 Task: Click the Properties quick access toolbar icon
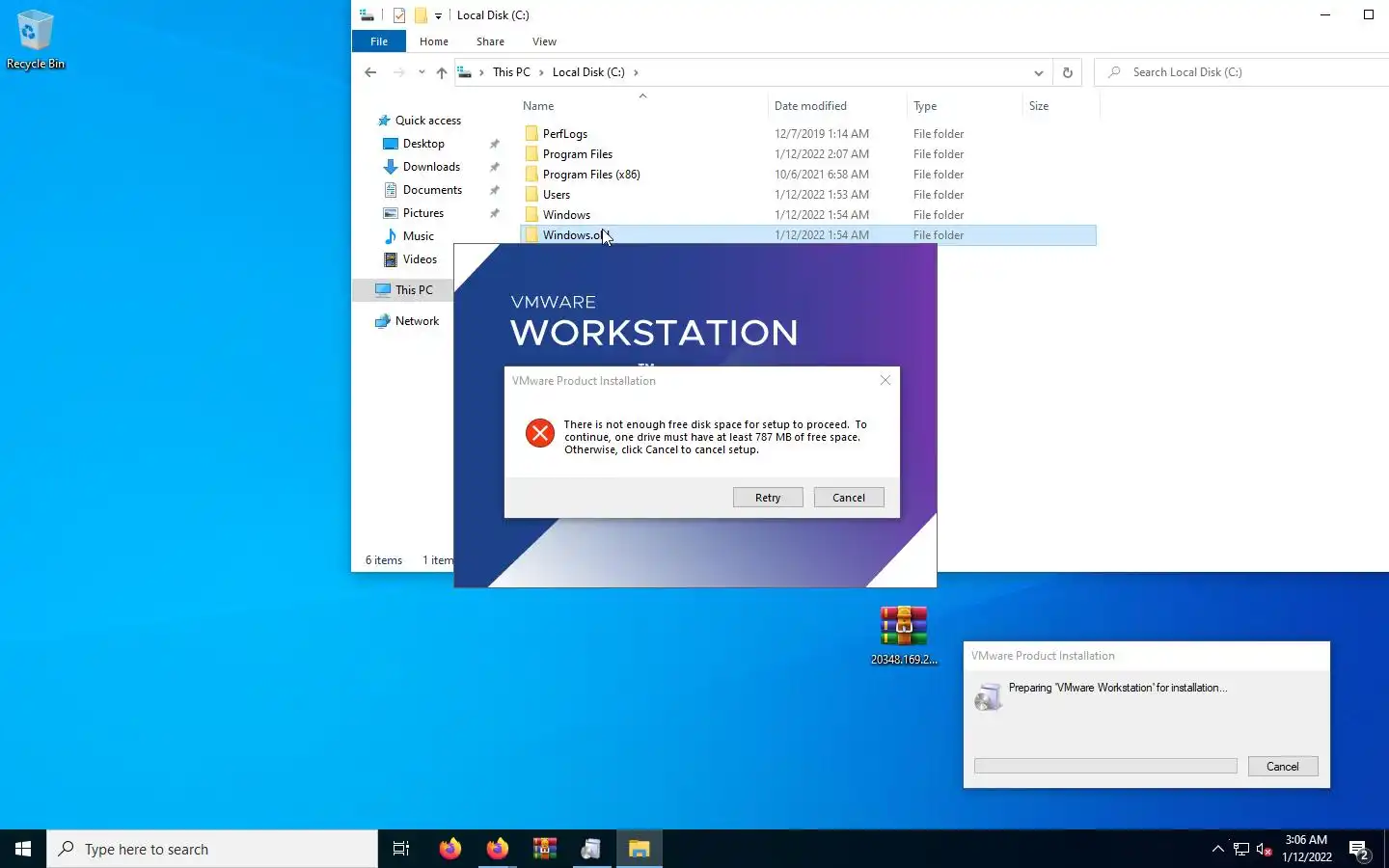tap(399, 15)
